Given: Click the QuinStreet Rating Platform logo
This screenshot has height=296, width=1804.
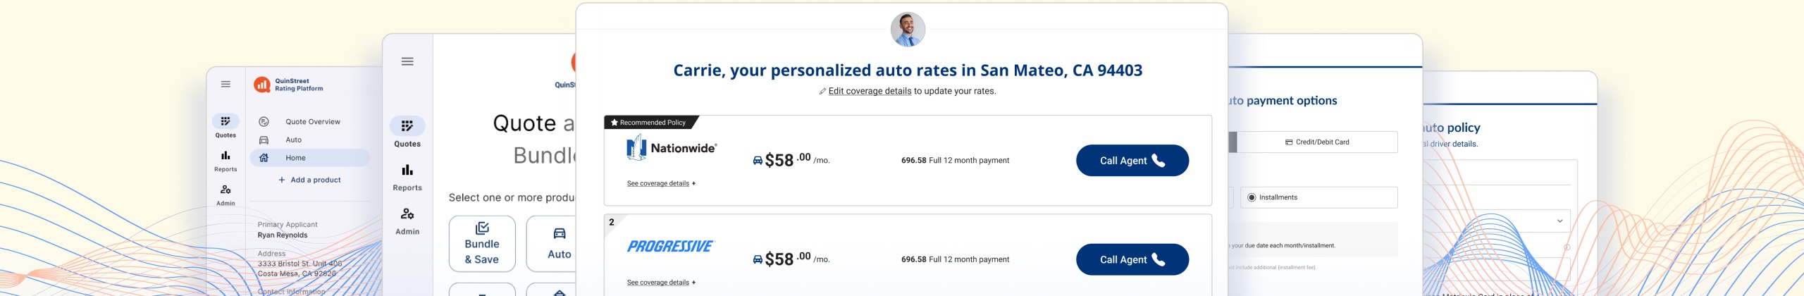Looking at the screenshot, I should pos(288,85).
